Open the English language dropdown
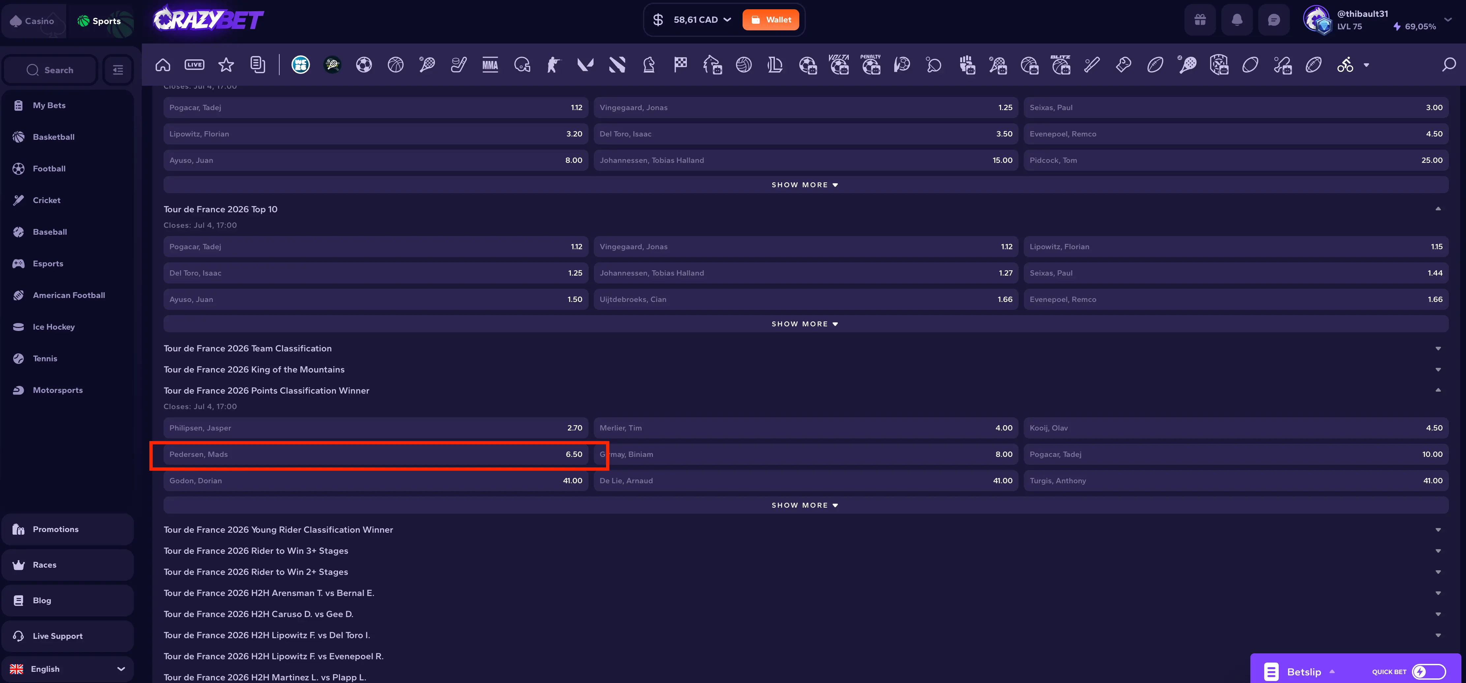Viewport: 1466px width, 683px height. tap(68, 669)
